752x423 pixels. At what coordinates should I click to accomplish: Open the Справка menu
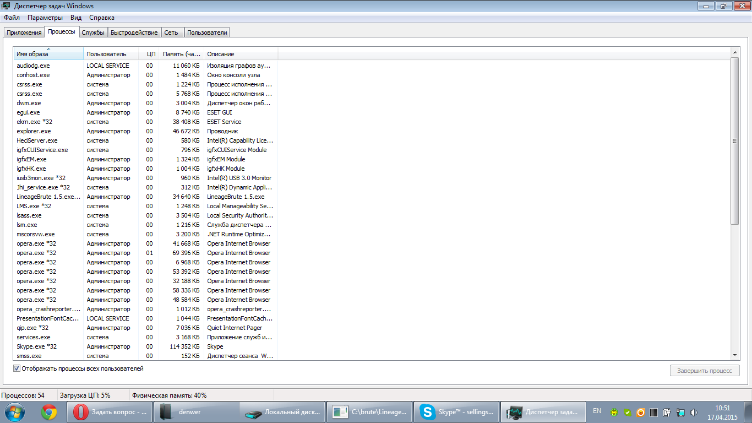(x=102, y=18)
